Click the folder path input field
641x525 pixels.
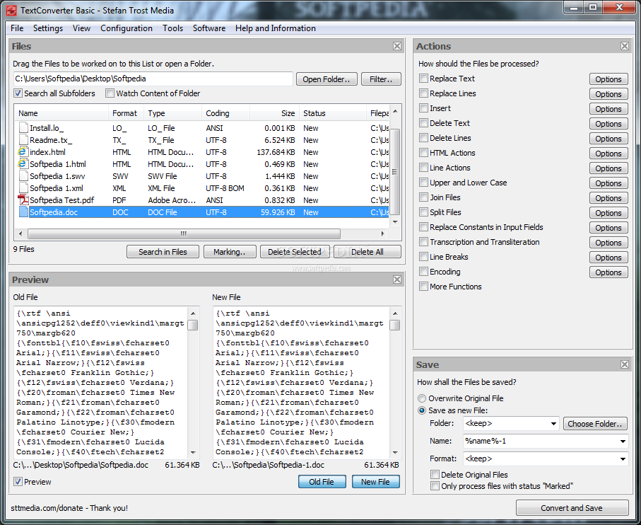pos(153,79)
